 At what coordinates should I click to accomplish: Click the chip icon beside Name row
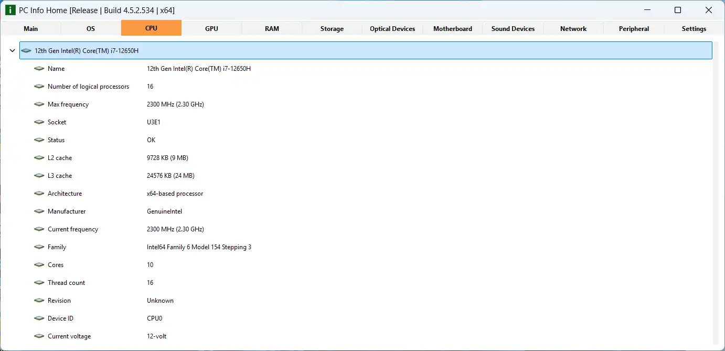[39, 69]
